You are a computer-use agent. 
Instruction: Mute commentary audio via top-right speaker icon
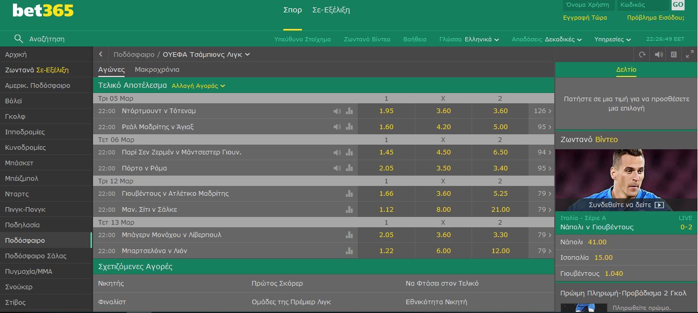(658, 53)
